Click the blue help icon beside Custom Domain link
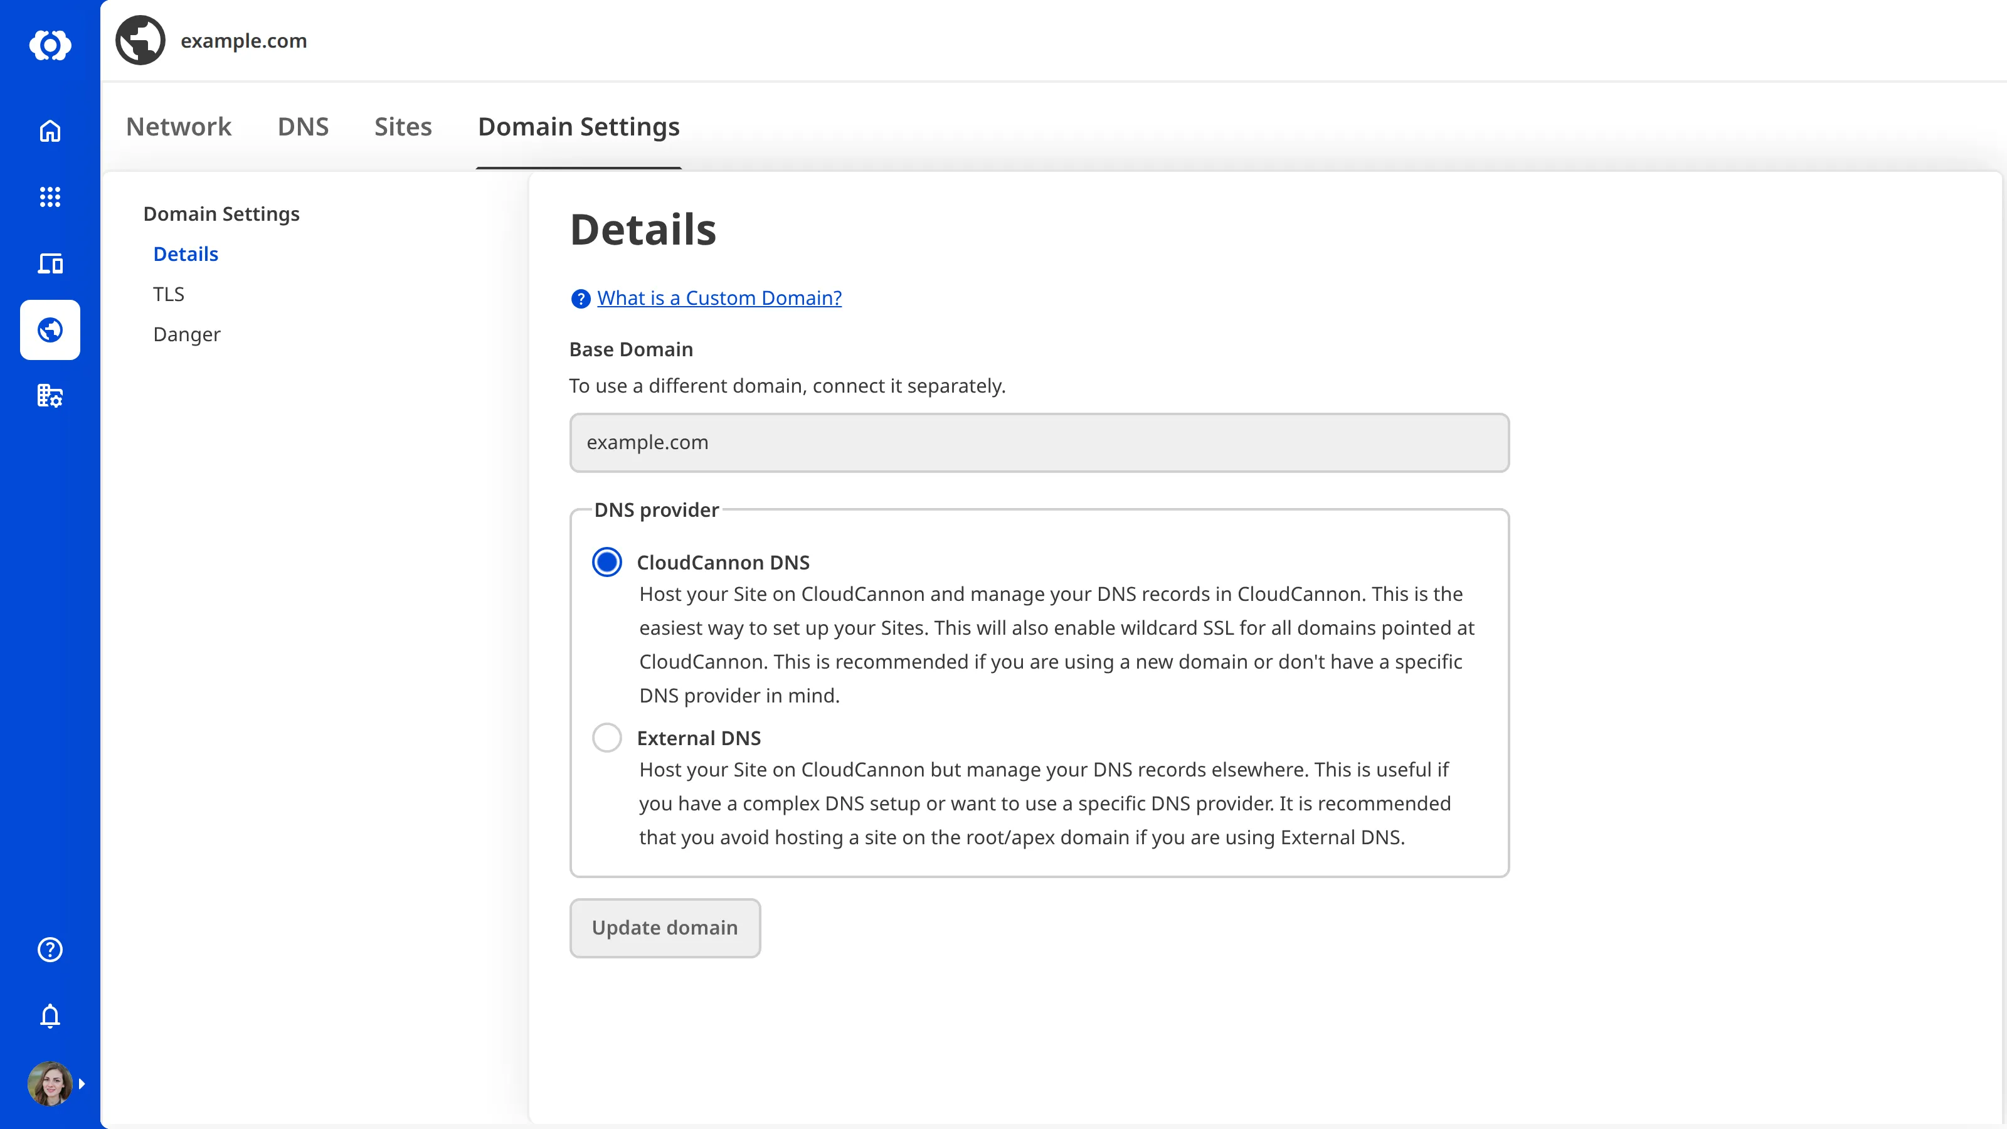The width and height of the screenshot is (2007, 1129). tap(580, 299)
